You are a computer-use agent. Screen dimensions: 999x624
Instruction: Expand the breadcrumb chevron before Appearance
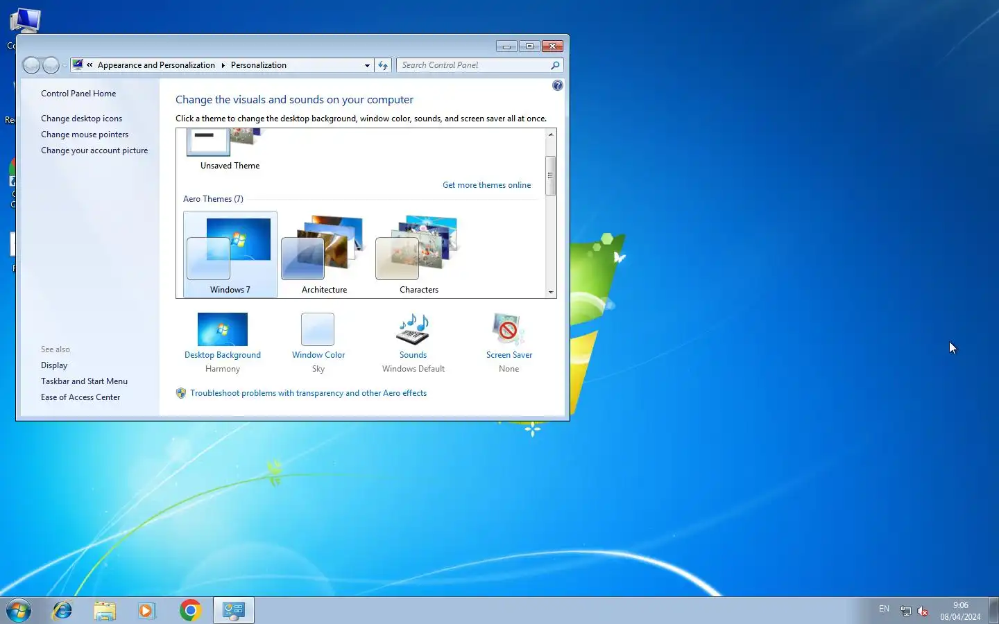(x=89, y=65)
